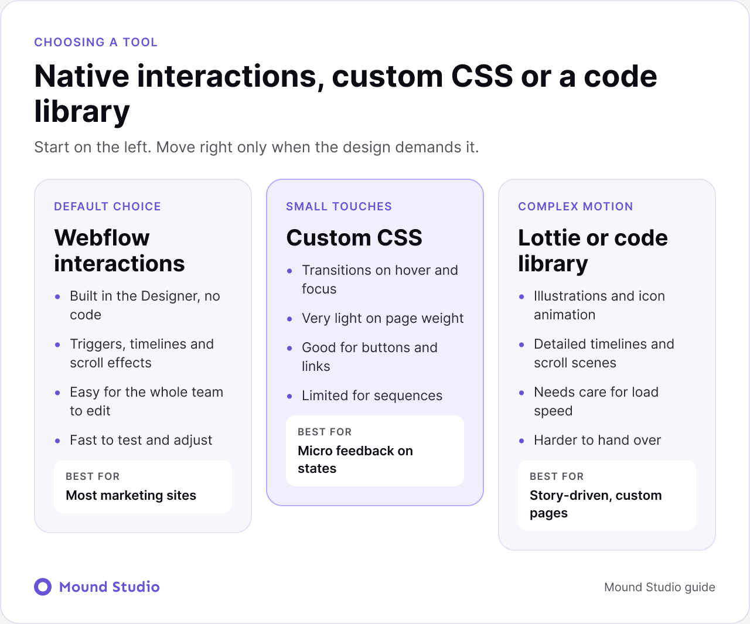The height and width of the screenshot is (624, 750).
Task: Select "Triggers, timelines and scroll effects" bullet text
Action: coord(142,353)
